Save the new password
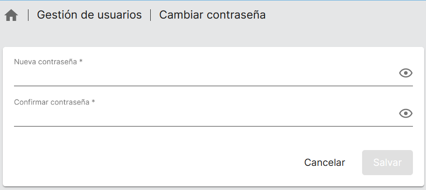The width and height of the screenshot is (426, 190). point(387,163)
